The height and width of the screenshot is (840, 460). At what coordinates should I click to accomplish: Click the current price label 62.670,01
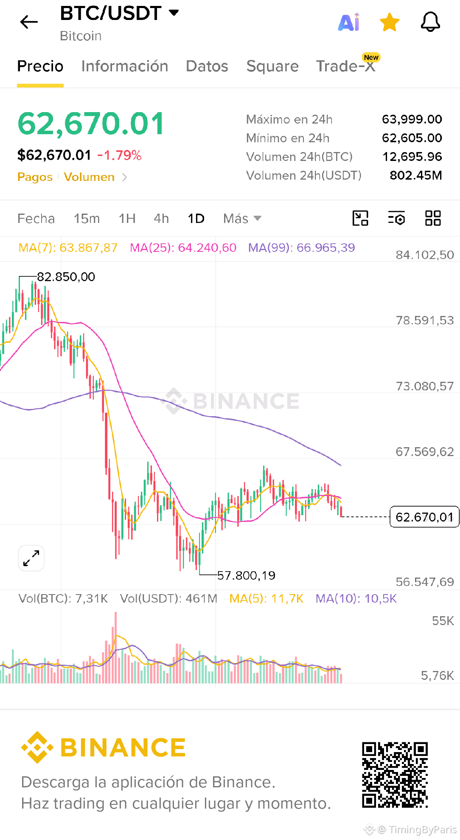pos(424,517)
